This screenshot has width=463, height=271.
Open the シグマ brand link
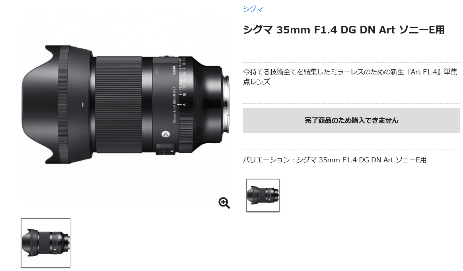coord(253,9)
